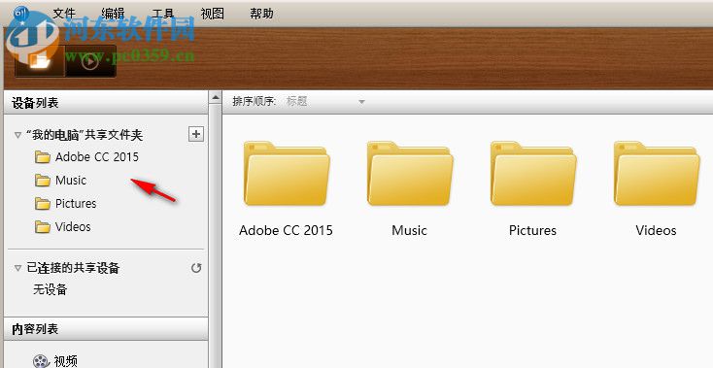The height and width of the screenshot is (368, 713).
Task: Switch to the media player view button
Action: pos(90,61)
